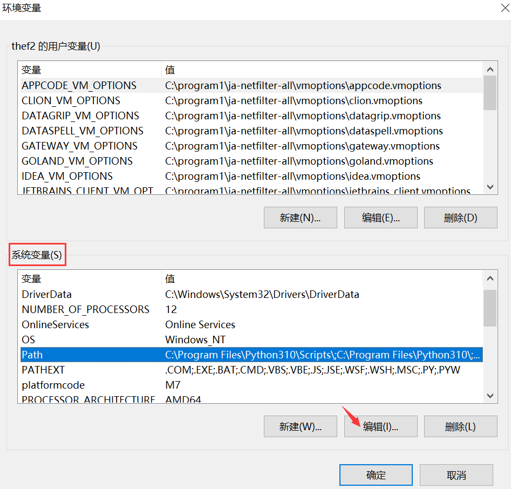The image size is (511, 489).
Task: Select DriverData system variable
Action: 251,294
